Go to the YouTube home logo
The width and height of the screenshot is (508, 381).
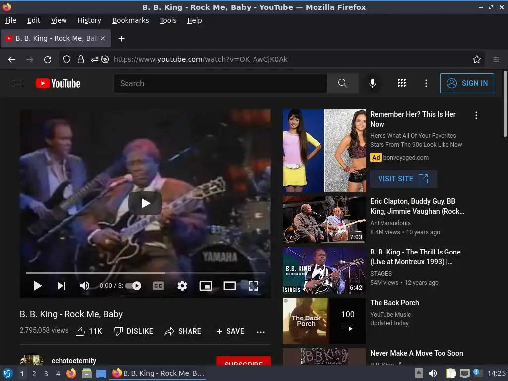tap(58, 83)
